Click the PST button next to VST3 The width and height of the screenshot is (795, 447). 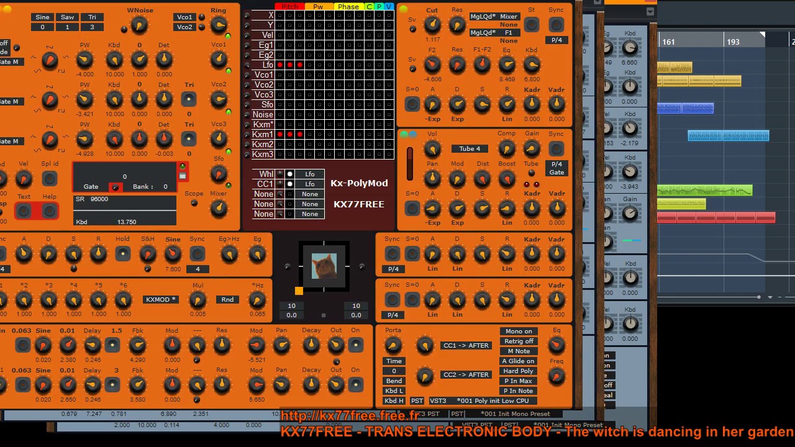point(417,400)
